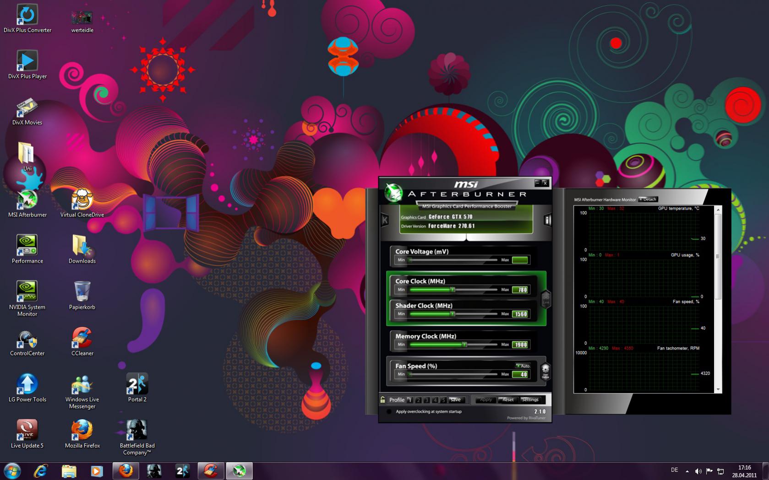Open the Afterburner information i button
The height and width of the screenshot is (480, 769).
(547, 220)
